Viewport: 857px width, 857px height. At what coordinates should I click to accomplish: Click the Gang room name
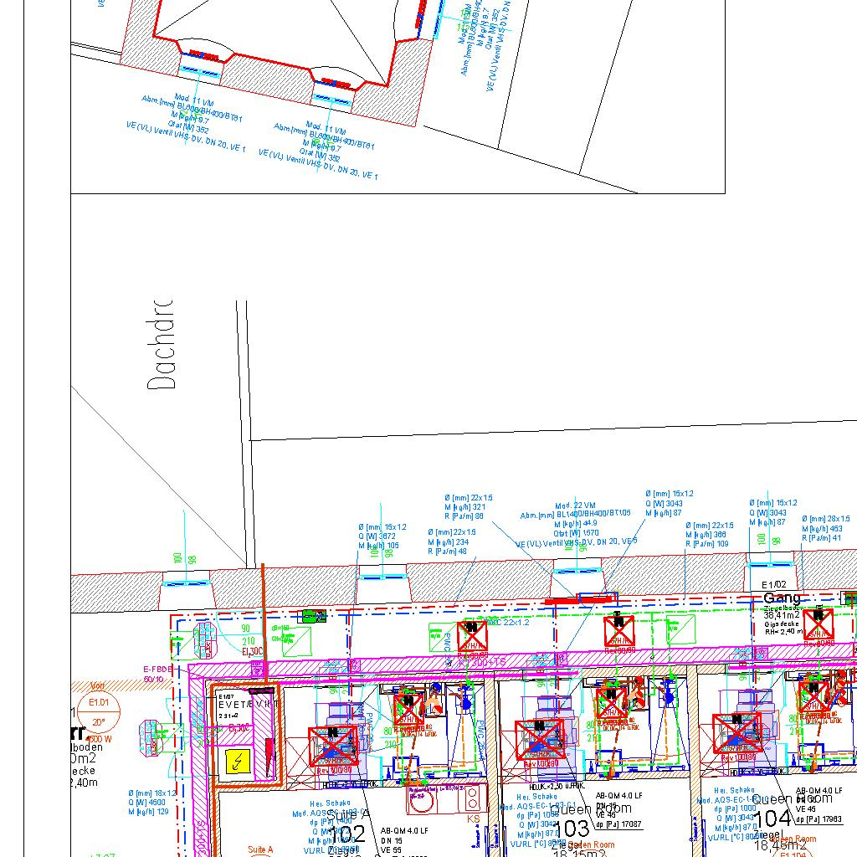(x=782, y=598)
